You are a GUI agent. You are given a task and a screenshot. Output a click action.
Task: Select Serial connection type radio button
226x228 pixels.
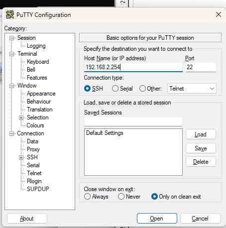click(x=115, y=89)
